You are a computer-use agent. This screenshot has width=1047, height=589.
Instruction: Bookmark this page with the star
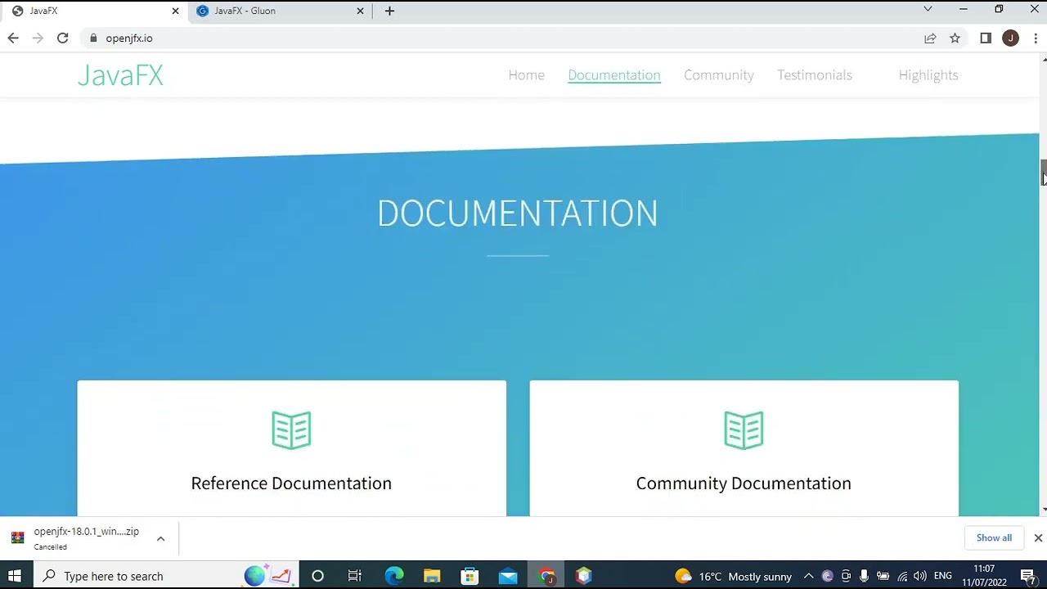coord(955,38)
